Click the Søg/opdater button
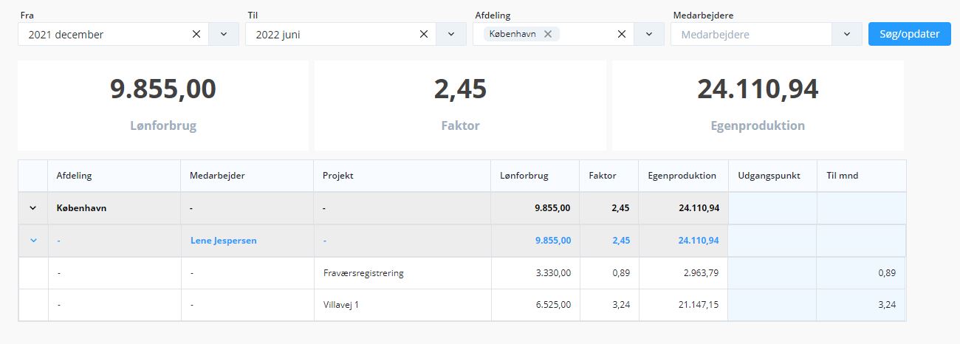 [909, 34]
